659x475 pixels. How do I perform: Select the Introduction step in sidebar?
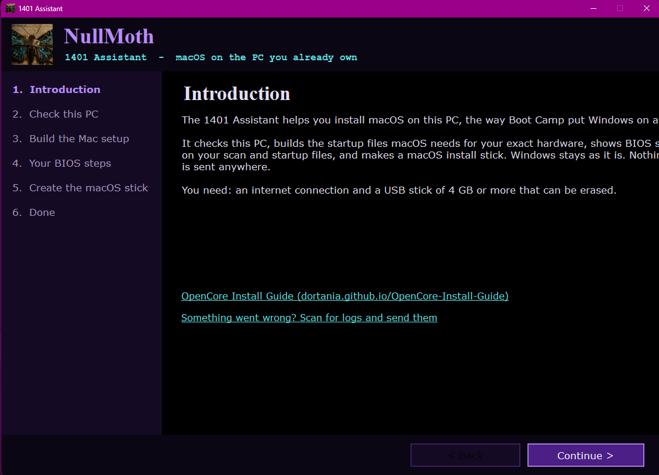click(56, 90)
